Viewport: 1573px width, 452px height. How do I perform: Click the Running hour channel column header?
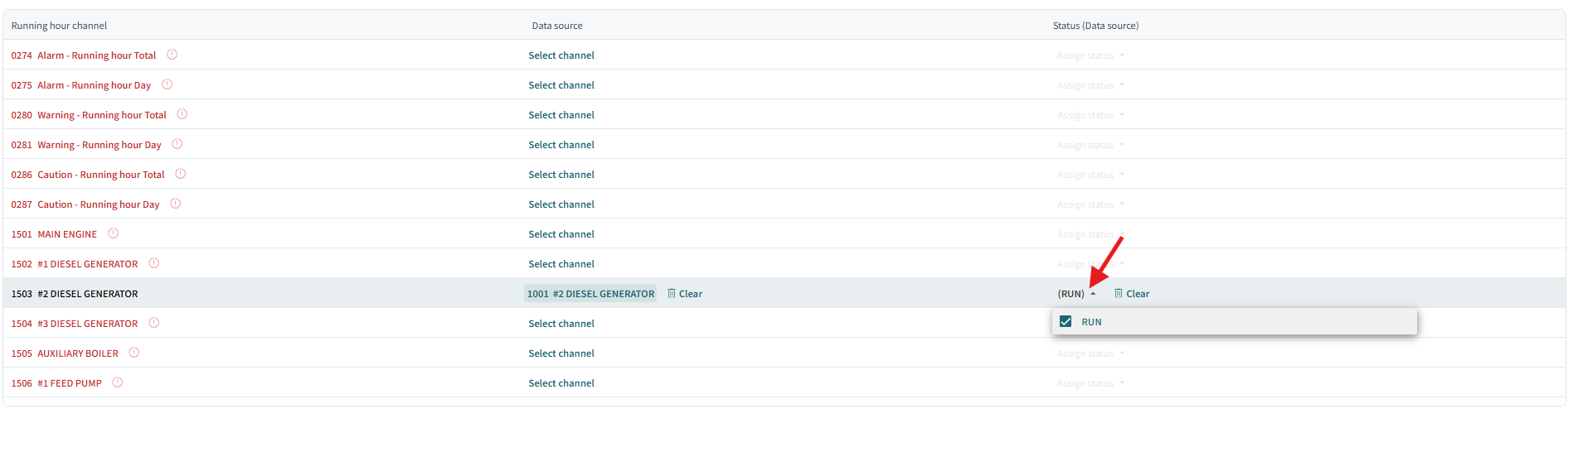tap(59, 26)
